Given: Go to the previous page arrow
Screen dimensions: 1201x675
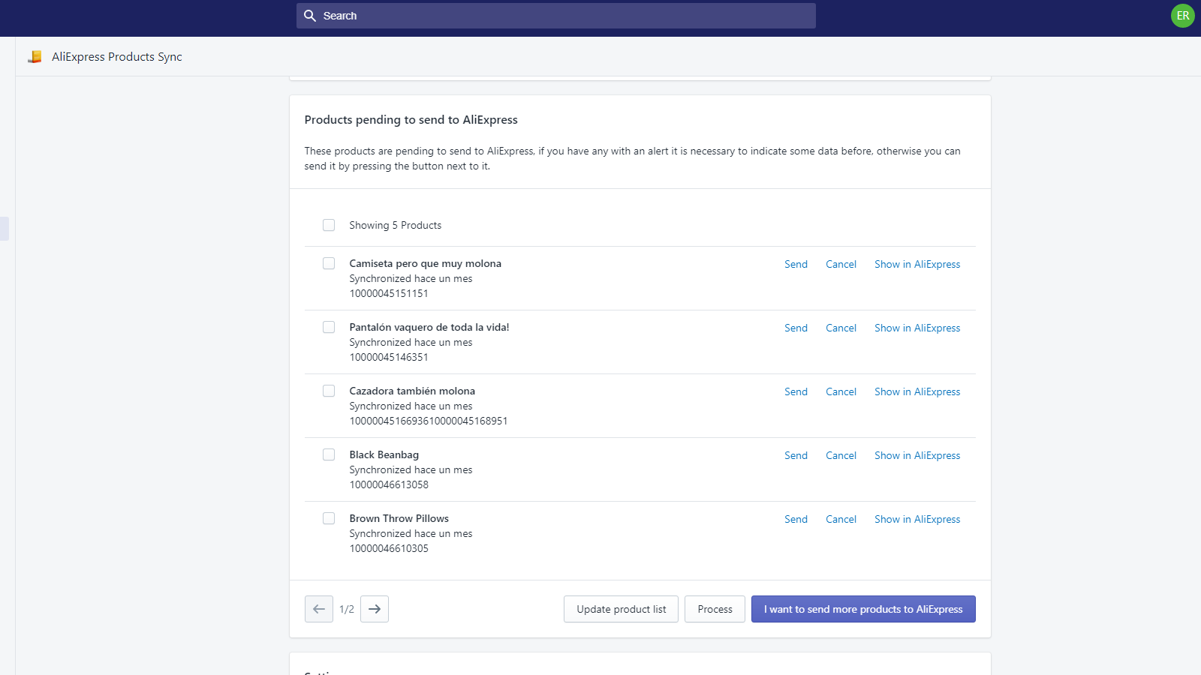Looking at the screenshot, I should (x=319, y=609).
